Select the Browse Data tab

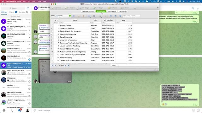(101, 11)
